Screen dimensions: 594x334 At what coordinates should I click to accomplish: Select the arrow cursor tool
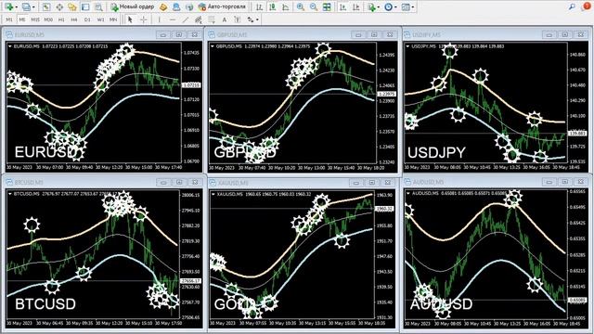point(130,19)
